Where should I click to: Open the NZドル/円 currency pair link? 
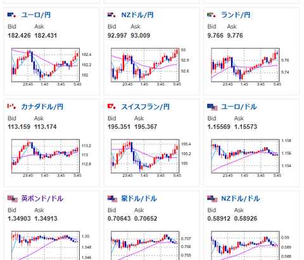point(137,15)
